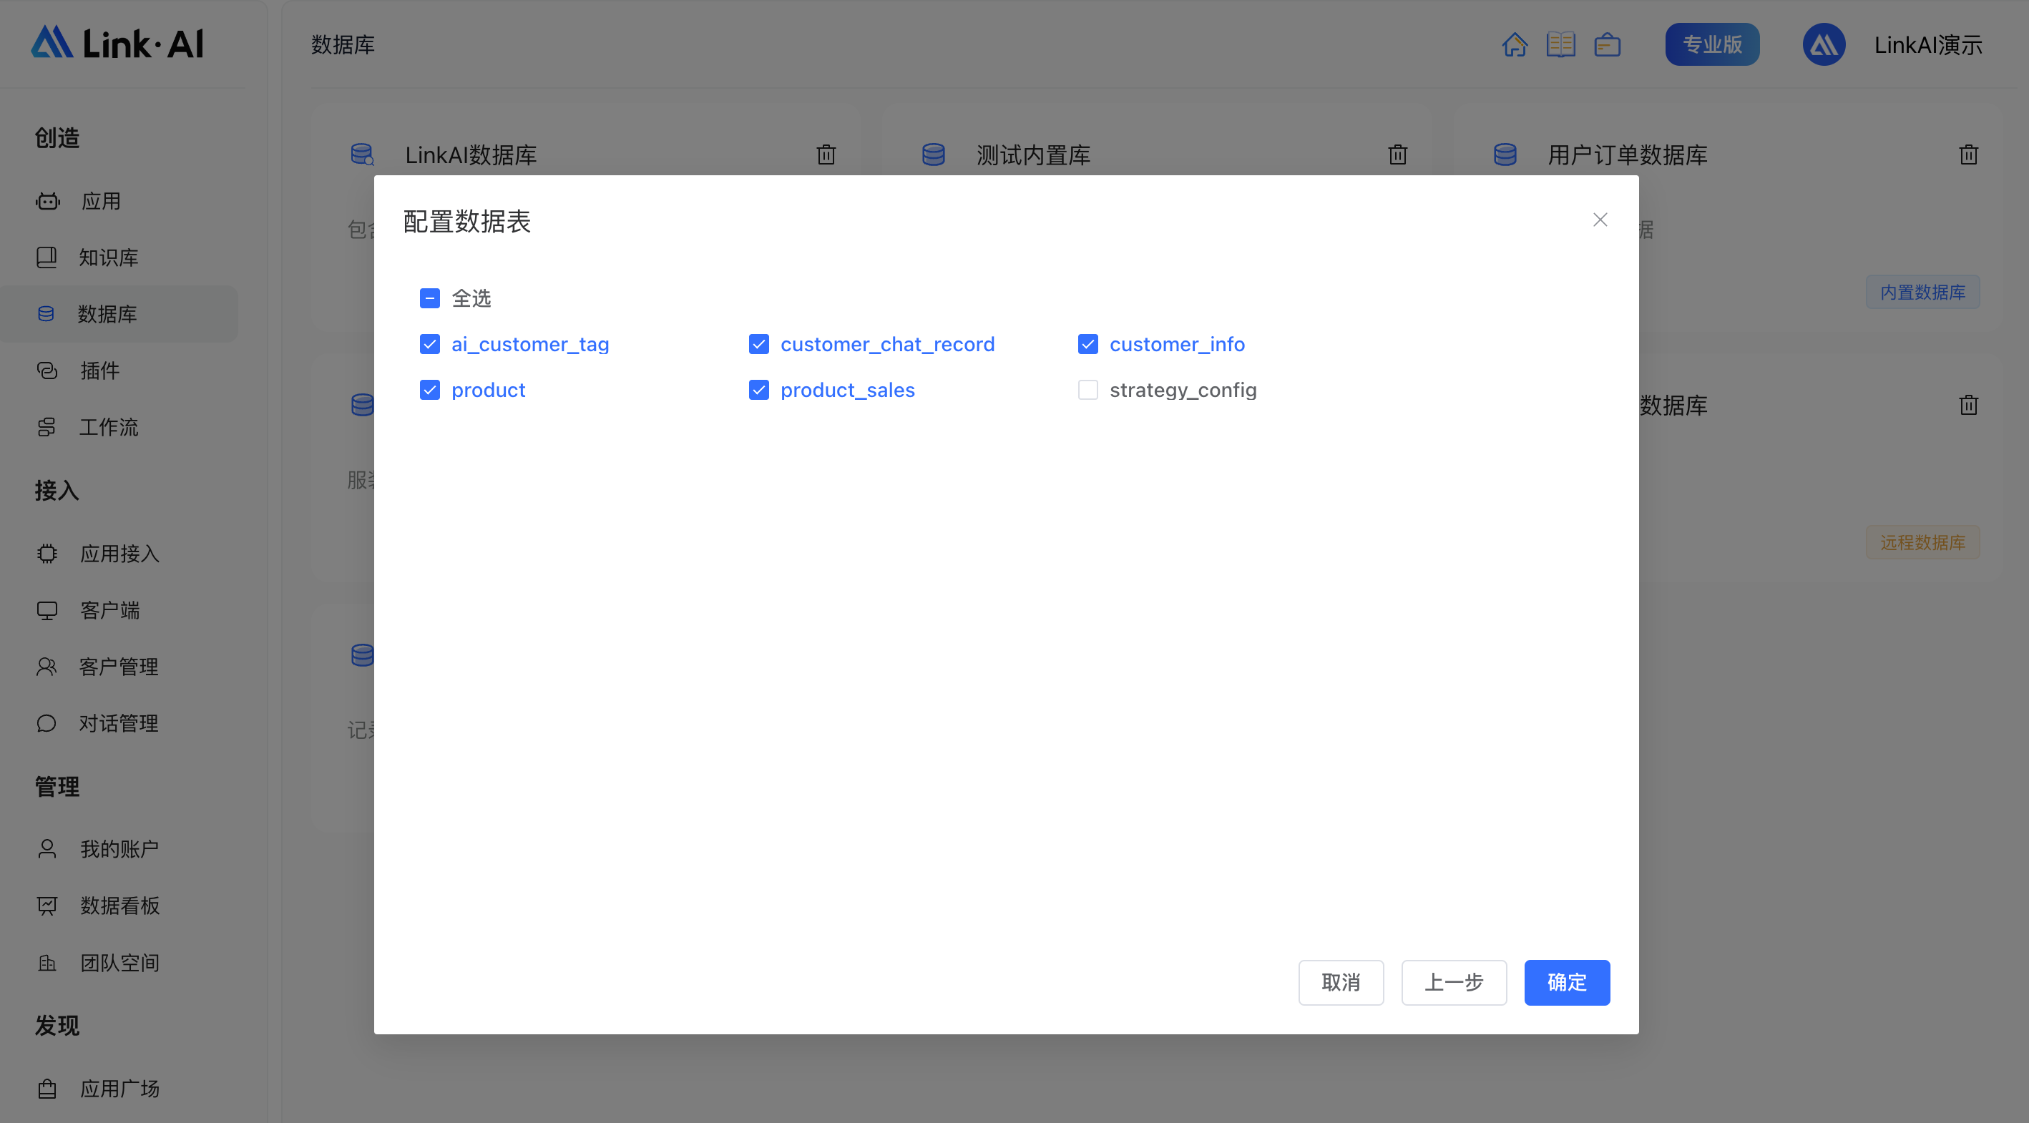Image resolution: width=2029 pixels, height=1123 pixels.
Task: Click the 知识库 icon in sidebar
Action: pos(47,258)
